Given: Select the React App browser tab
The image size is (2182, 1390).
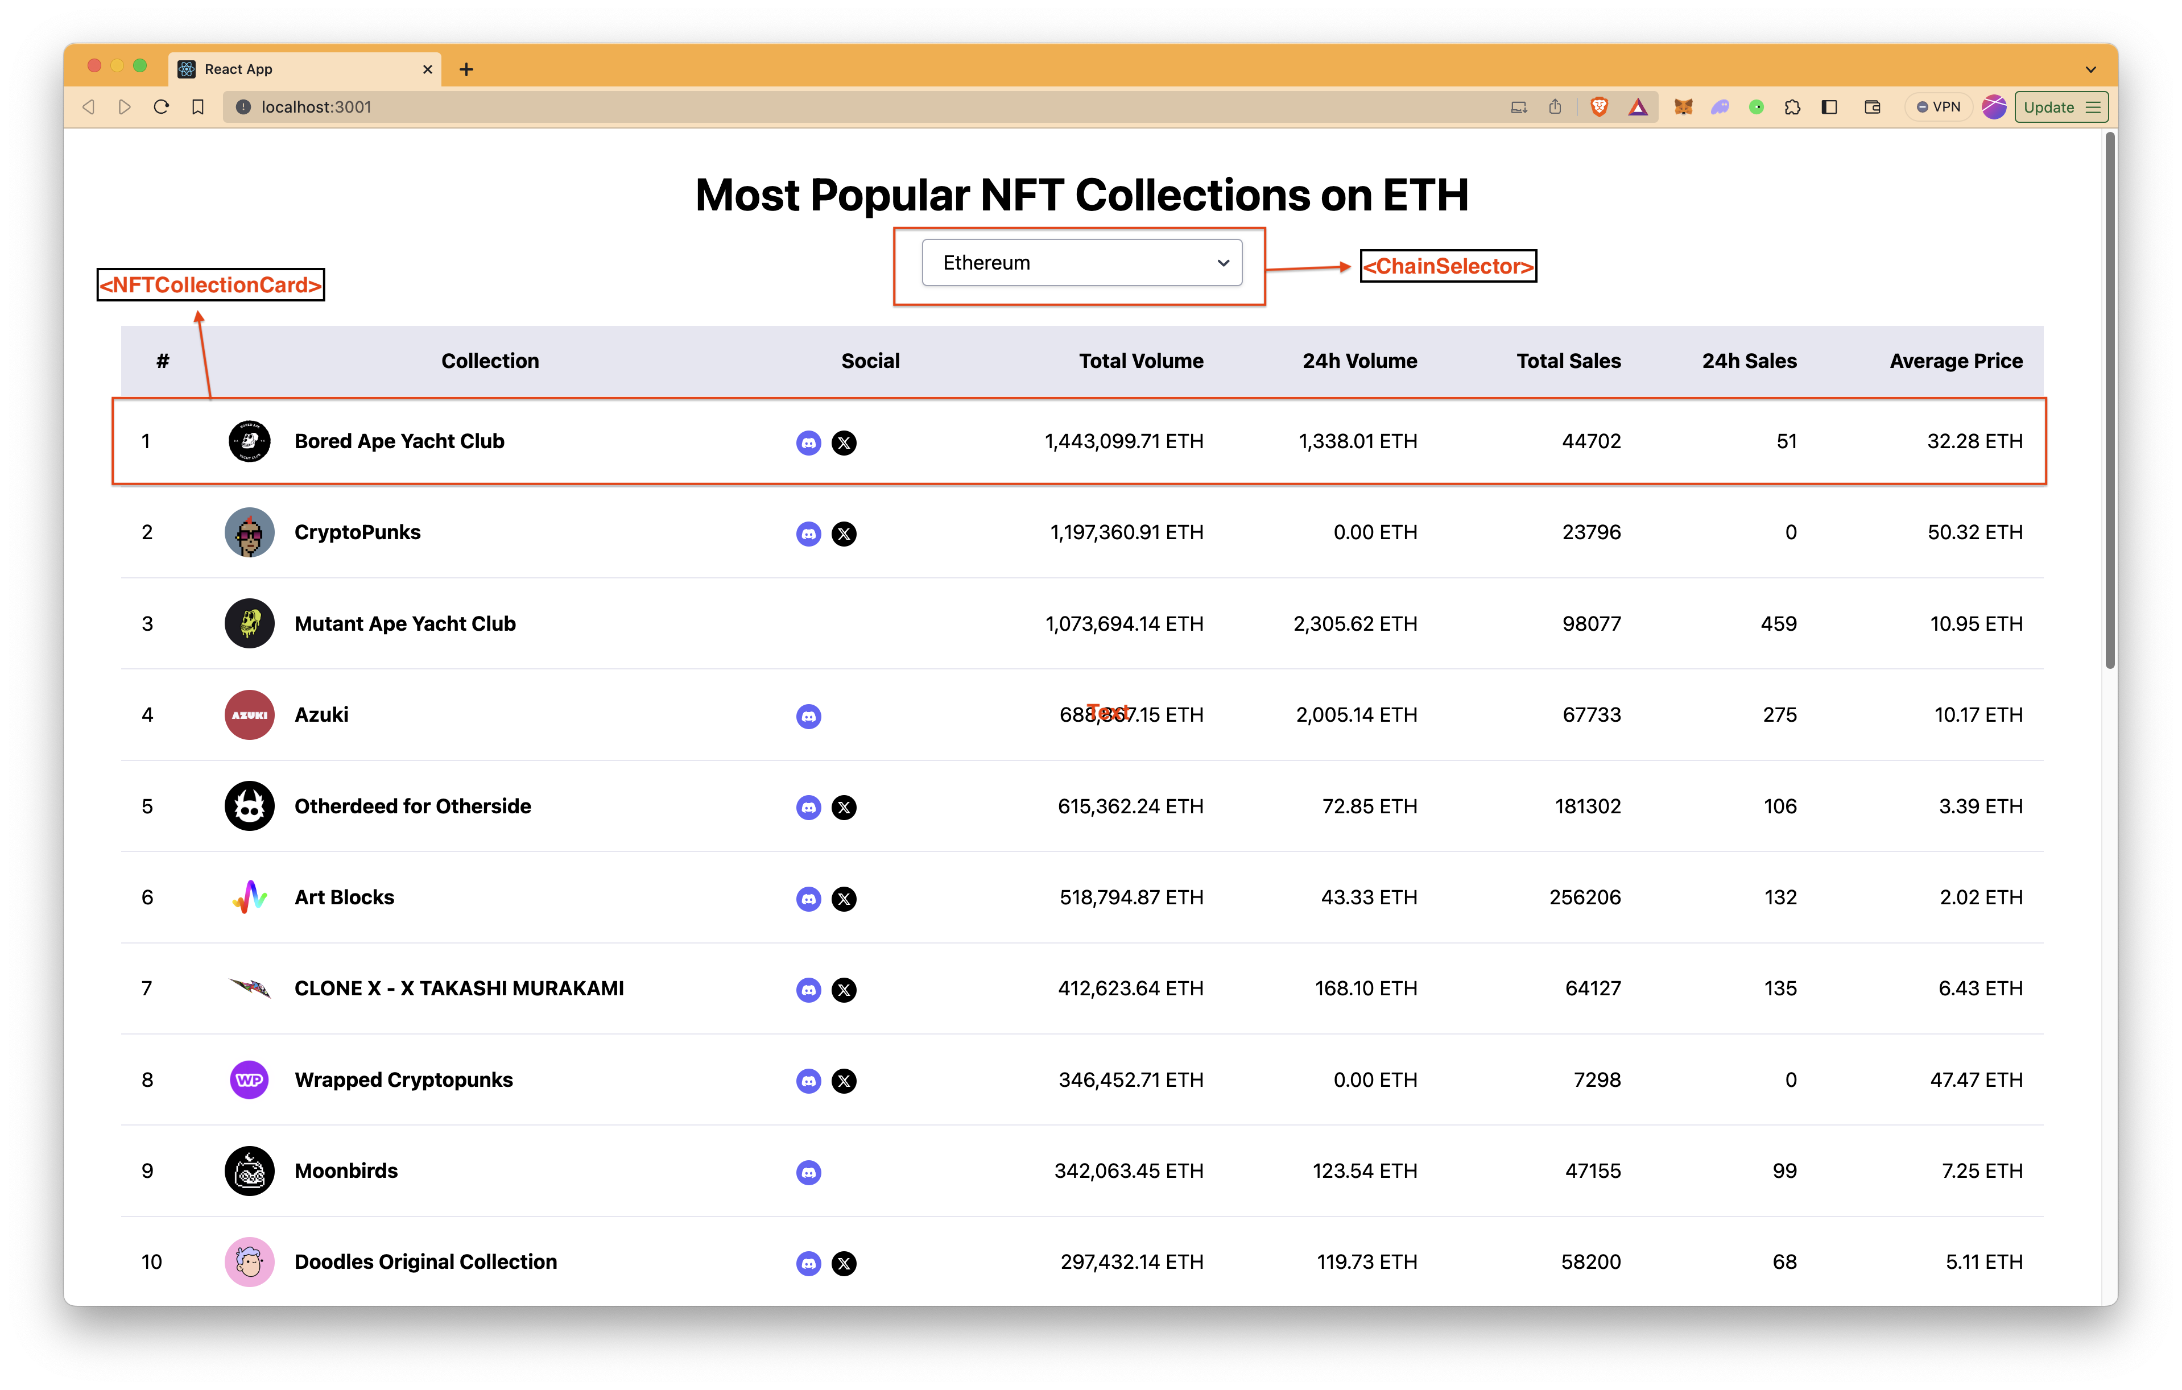Looking at the screenshot, I should (x=304, y=69).
